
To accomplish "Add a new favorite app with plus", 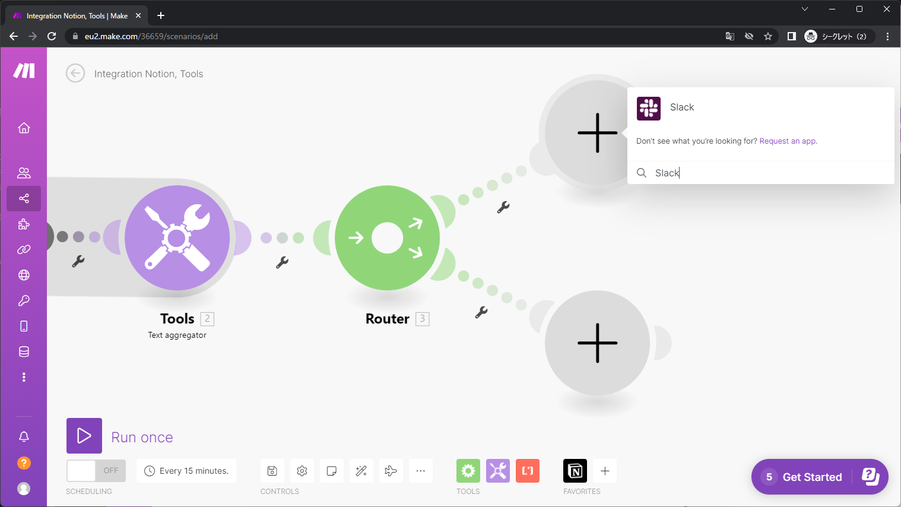I will (x=605, y=471).
